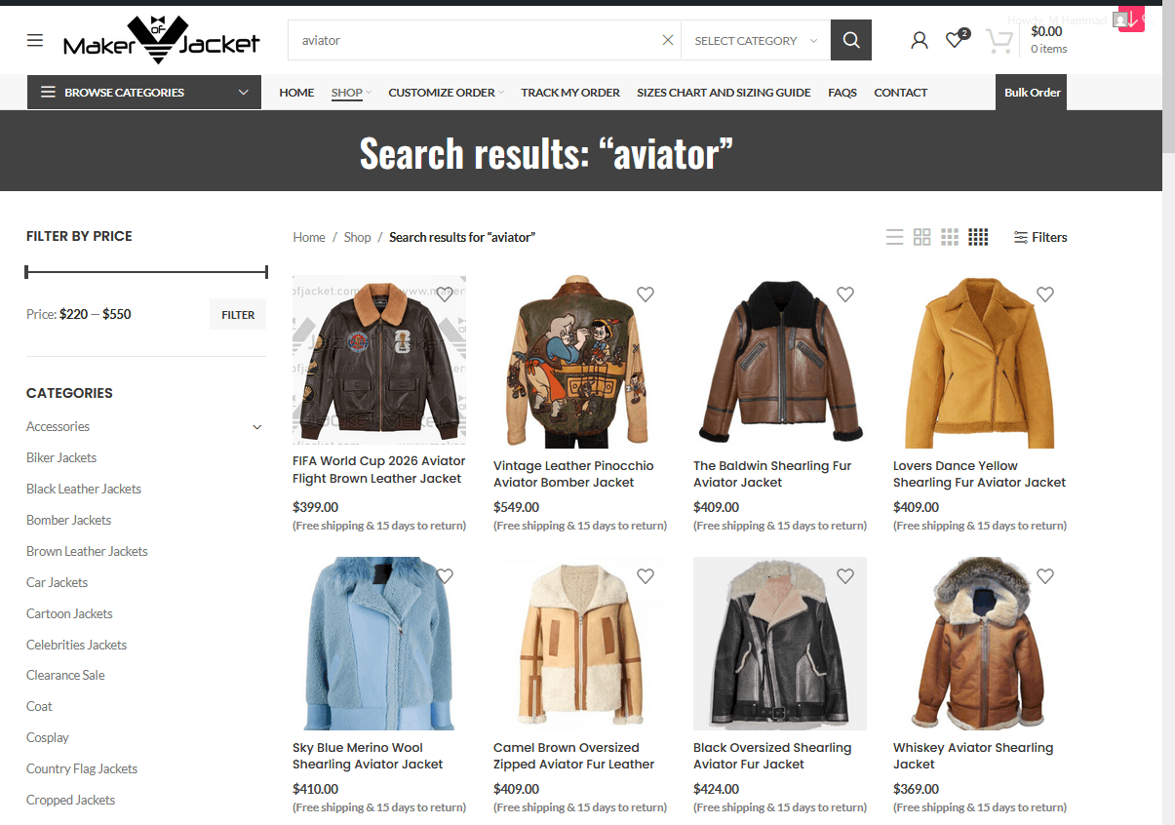Expand the Shop menu
This screenshot has height=825, width=1175.
[351, 93]
